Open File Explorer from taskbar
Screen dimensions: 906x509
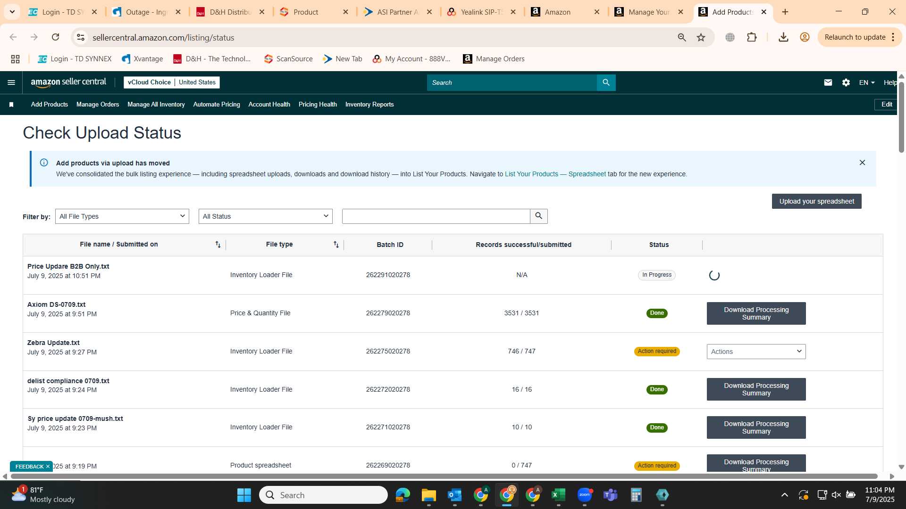pos(428,495)
